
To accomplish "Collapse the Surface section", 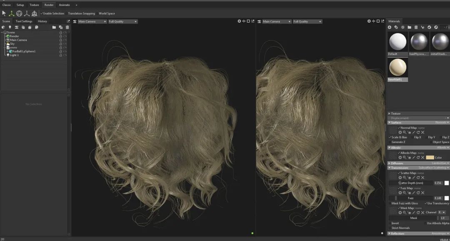I will click(x=389, y=123).
